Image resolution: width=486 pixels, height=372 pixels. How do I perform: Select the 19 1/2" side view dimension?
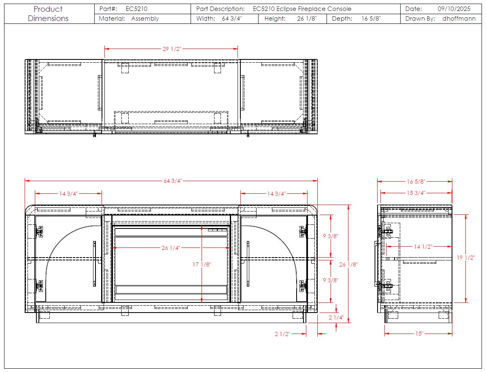[466, 258]
